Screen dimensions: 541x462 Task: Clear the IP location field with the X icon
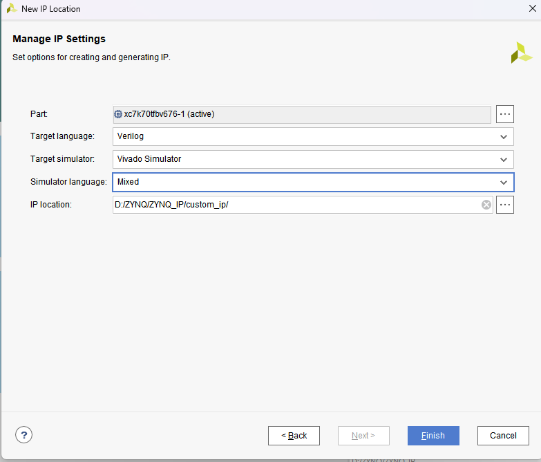[486, 205]
